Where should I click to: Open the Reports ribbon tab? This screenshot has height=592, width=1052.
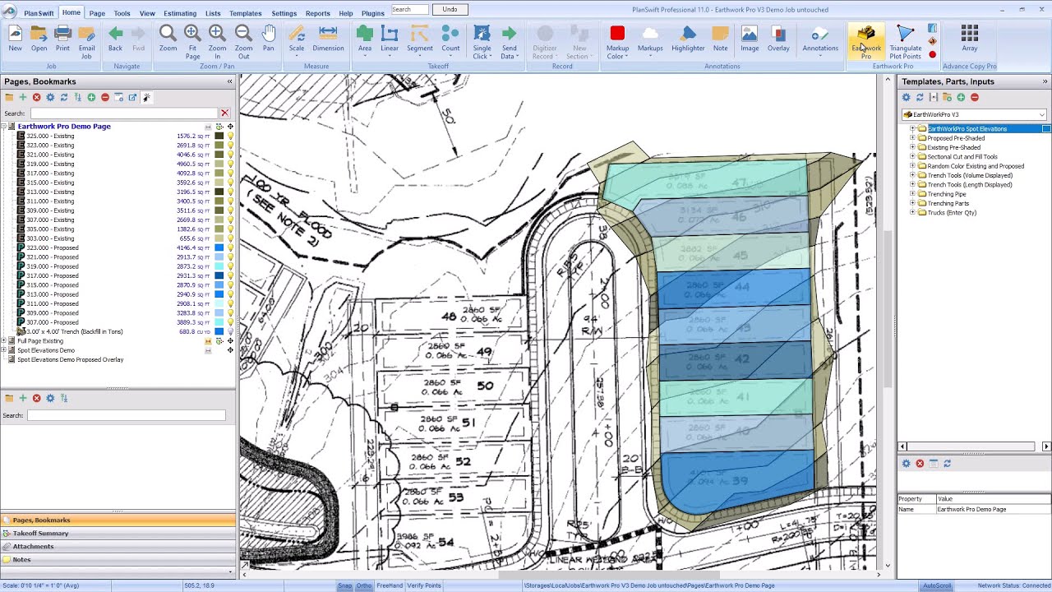(317, 13)
